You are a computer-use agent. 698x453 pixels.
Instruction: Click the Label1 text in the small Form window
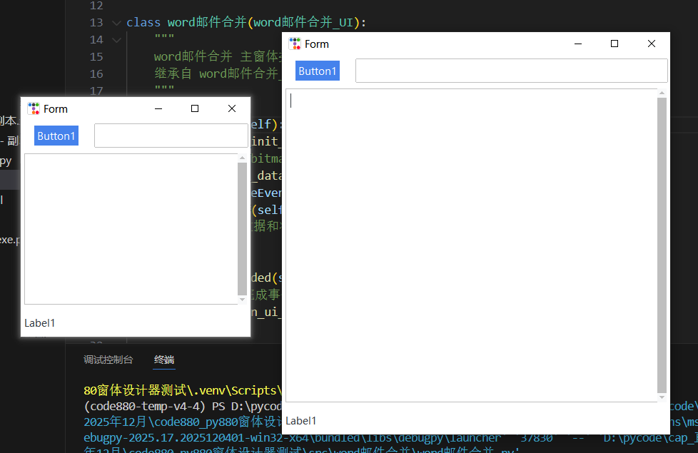[x=39, y=322]
